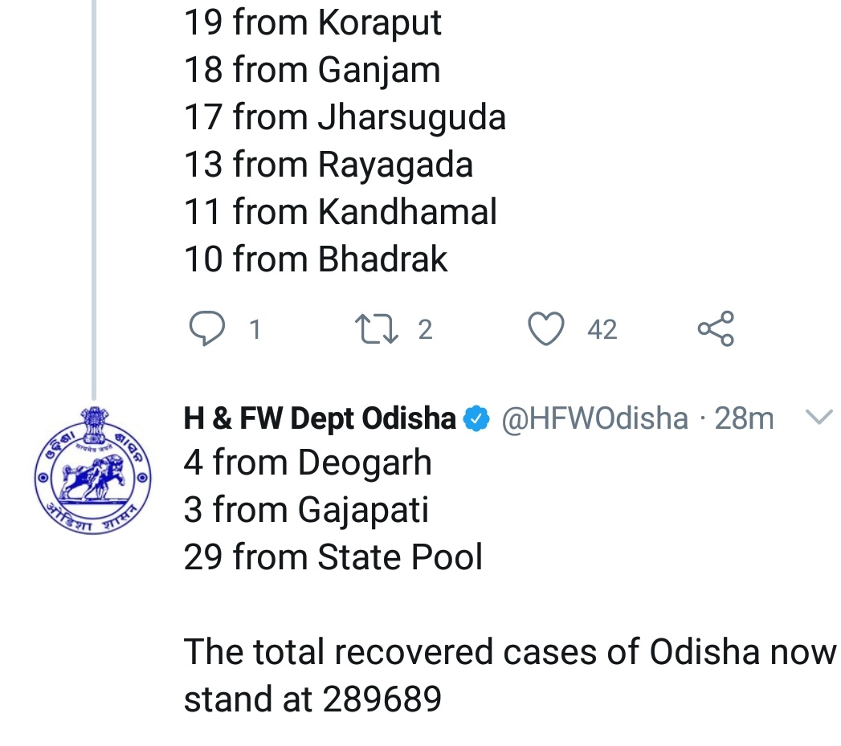The height and width of the screenshot is (746, 841).
Task: Like the tweet using the heart icon
Action: point(546,329)
